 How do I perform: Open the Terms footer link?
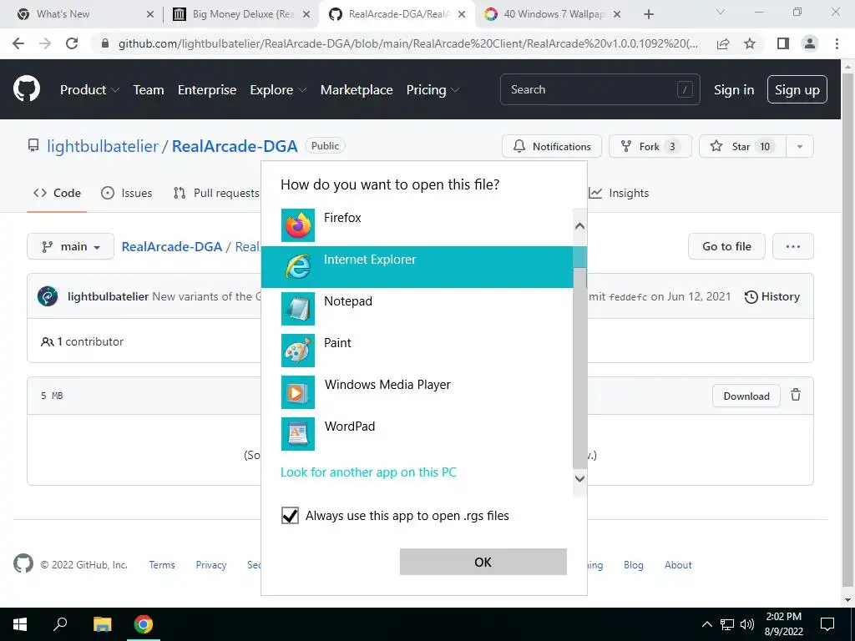[162, 565]
